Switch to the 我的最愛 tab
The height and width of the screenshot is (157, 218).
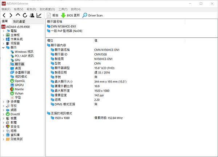[x=19, y=21]
